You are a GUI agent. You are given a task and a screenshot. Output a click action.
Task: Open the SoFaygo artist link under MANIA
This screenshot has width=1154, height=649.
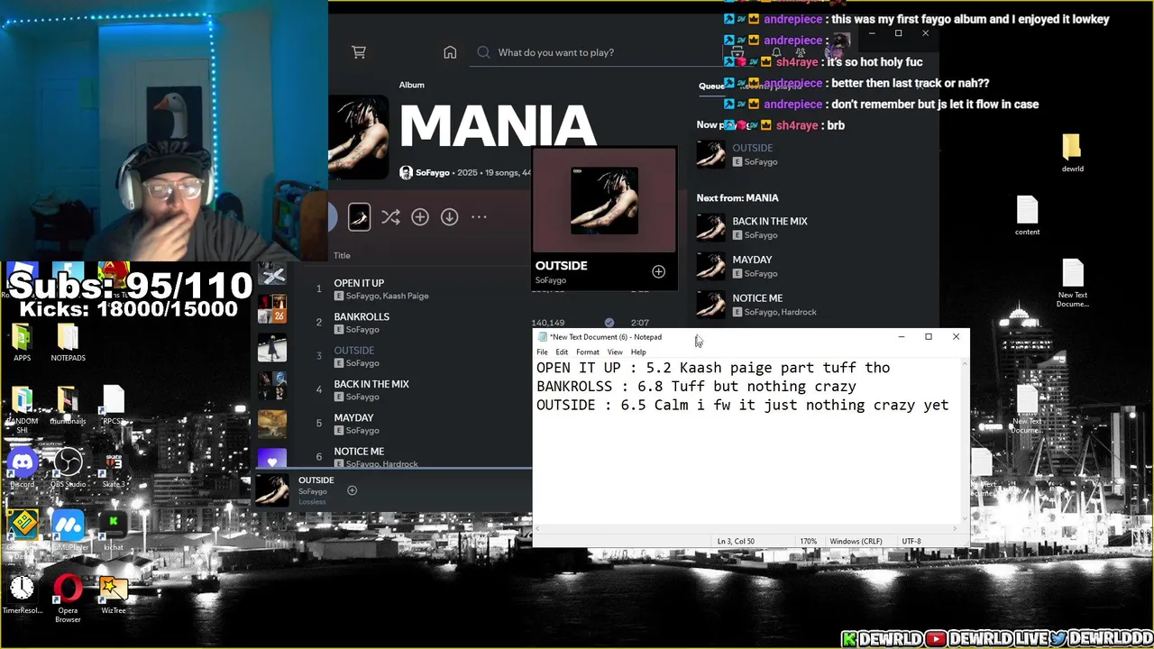coord(432,172)
